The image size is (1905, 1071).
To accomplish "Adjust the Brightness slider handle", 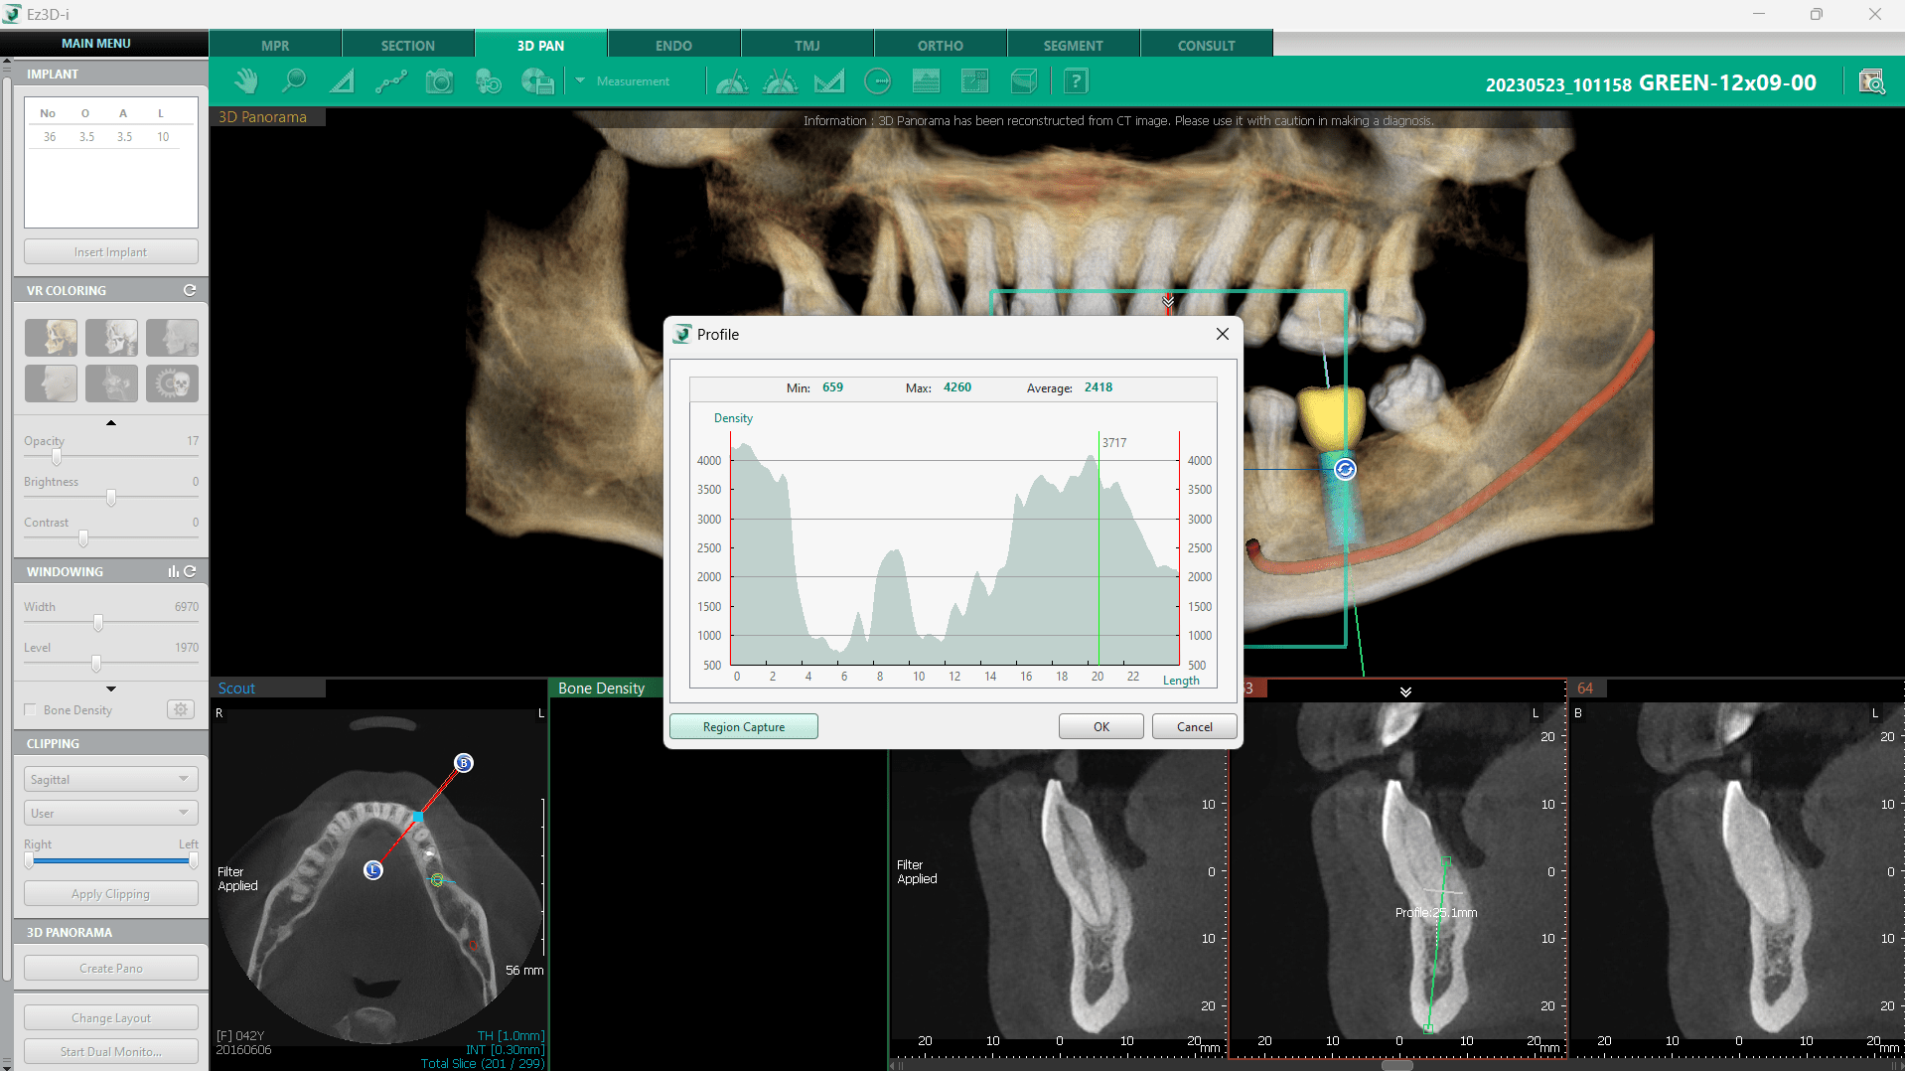I will (111, 498).
